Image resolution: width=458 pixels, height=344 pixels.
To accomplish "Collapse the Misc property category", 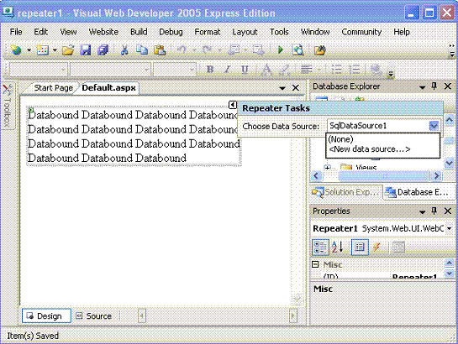I will click(x=315, y=264).
